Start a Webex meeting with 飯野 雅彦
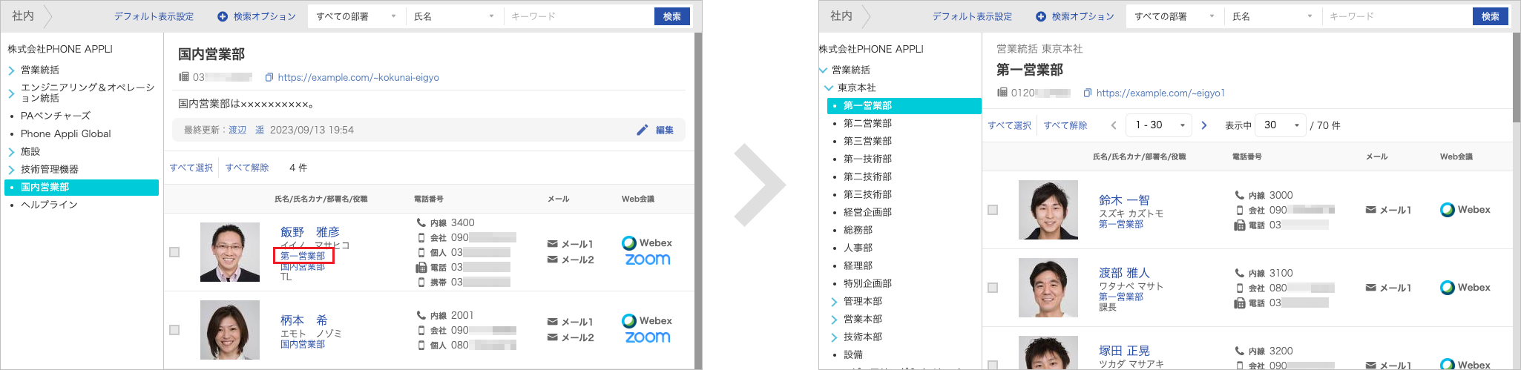The width and height of the screenshot is (1521, 370). [x=647, y=242]
